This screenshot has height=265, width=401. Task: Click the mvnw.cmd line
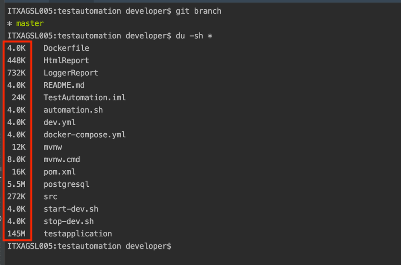coord(62,160)
